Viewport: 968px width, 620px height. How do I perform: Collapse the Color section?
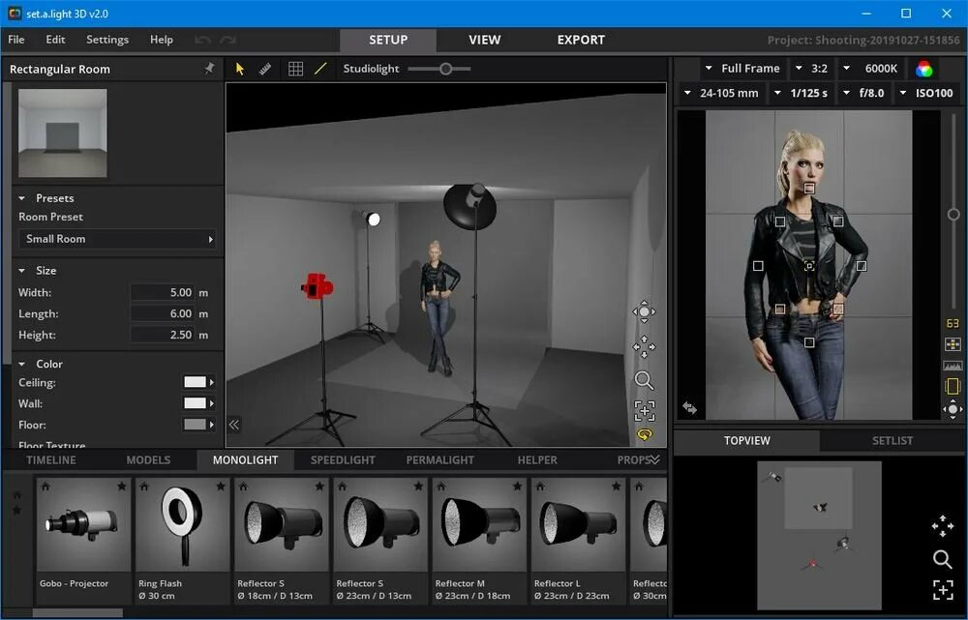(x=22, y=364)
